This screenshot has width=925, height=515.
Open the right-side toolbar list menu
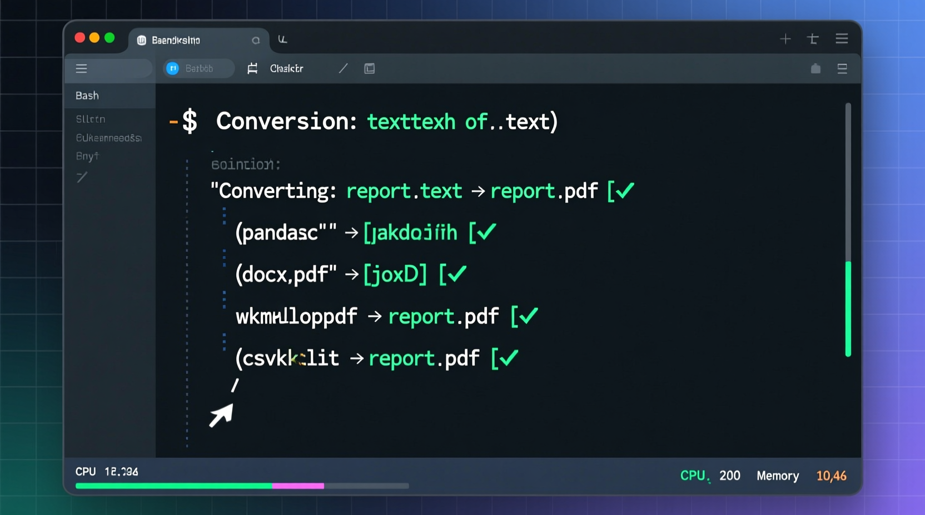[842, 68]
